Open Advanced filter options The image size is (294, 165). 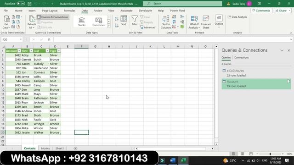[x=148, y=27]
